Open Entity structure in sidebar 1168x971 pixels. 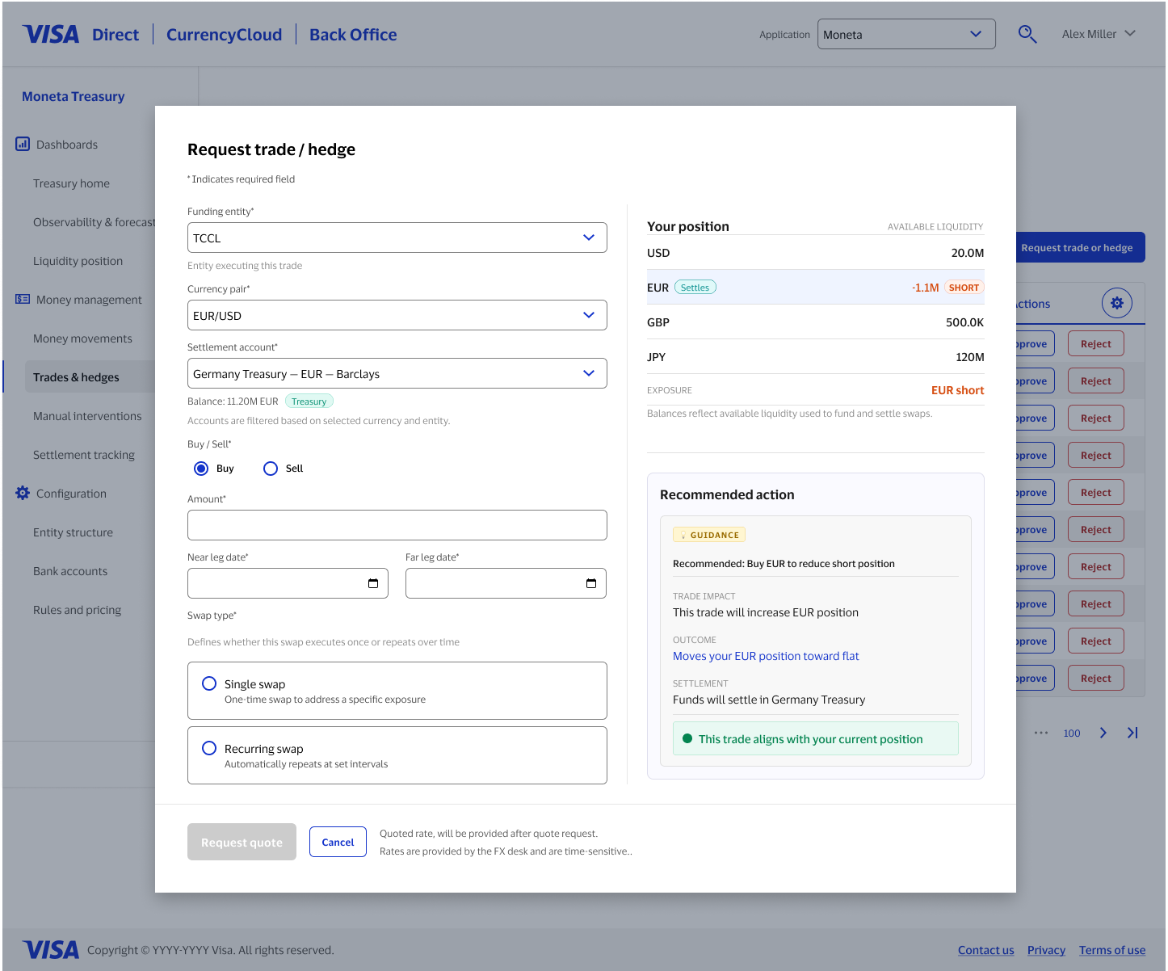coord(73,532)
